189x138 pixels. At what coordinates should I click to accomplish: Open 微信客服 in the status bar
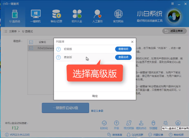click(115, 135)
